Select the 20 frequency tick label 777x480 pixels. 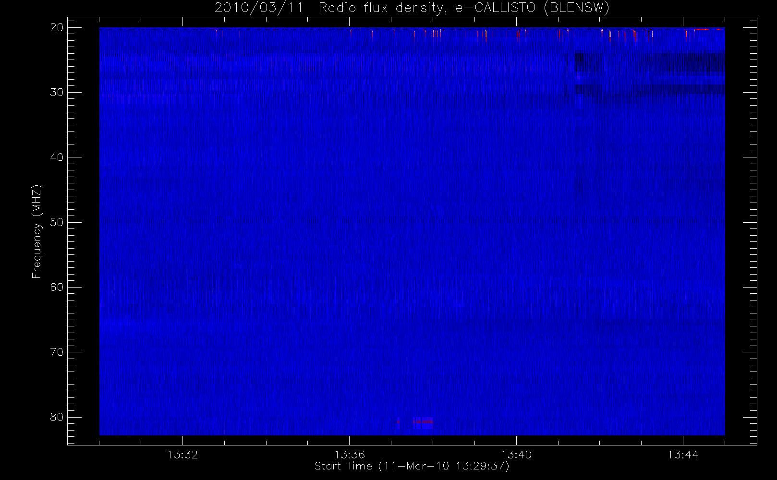(x=57, y=27)
